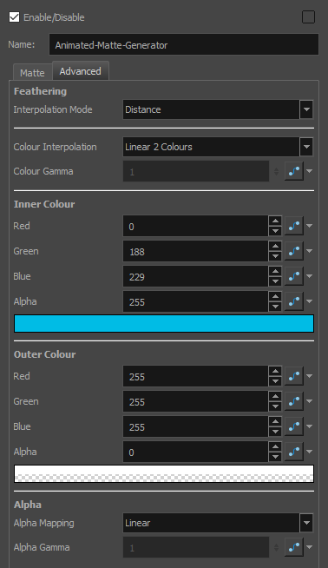Click the cyan Inner Colour swatch

164,323
